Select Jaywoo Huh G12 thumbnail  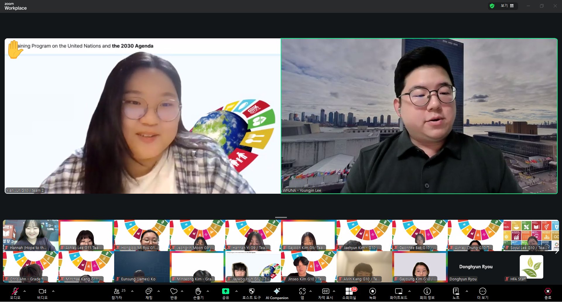click(253, 267)
